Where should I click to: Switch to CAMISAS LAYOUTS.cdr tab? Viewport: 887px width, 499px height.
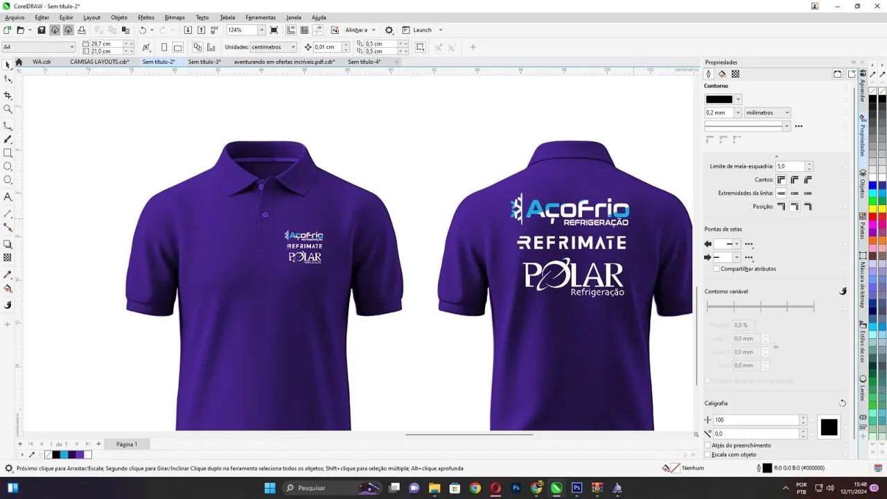[x=100, y=62]
